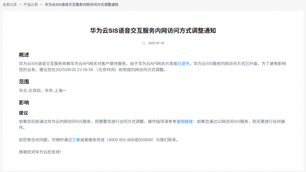
Task: Click the first breadcrumb separator arrow
Action: point(20,5)
